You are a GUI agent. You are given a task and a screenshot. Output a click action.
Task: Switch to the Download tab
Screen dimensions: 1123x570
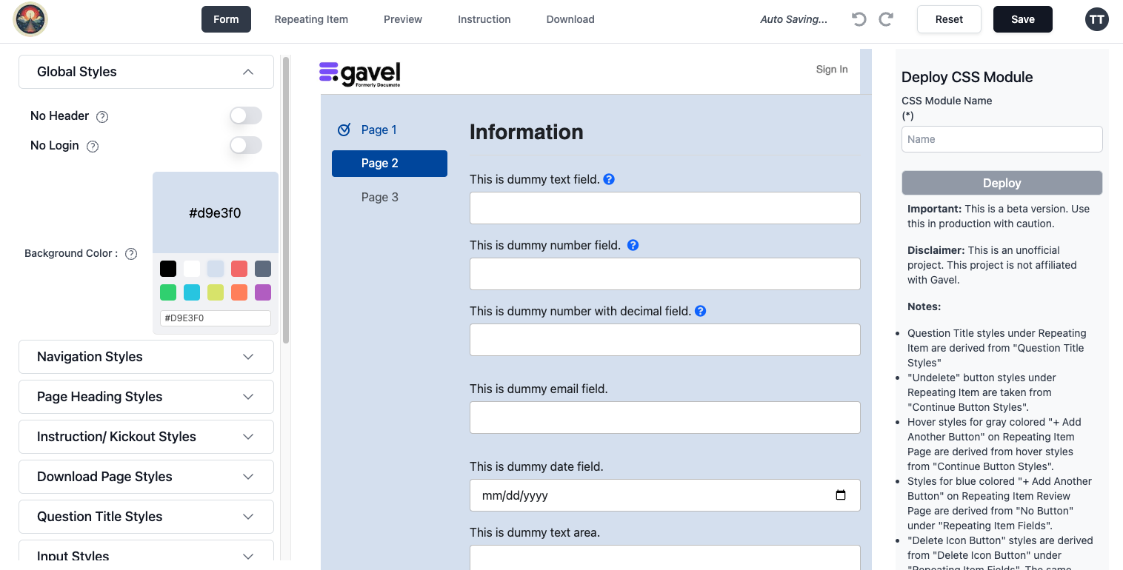point(570,19)
